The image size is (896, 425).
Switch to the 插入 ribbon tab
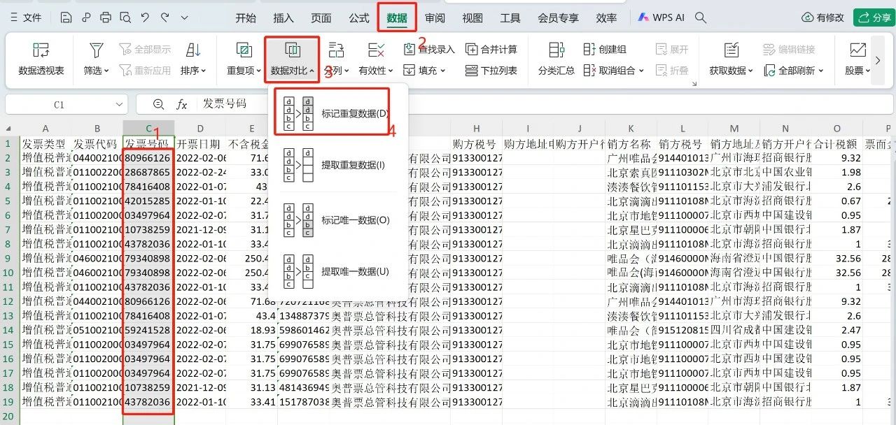click(283, 18)
